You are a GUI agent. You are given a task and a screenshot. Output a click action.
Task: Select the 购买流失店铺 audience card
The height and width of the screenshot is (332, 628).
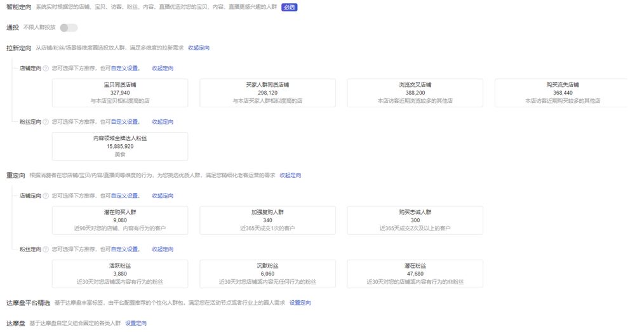point(561,93)
